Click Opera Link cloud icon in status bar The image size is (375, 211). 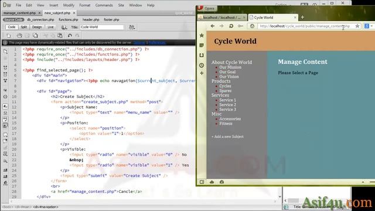click(x=212, y=182)
